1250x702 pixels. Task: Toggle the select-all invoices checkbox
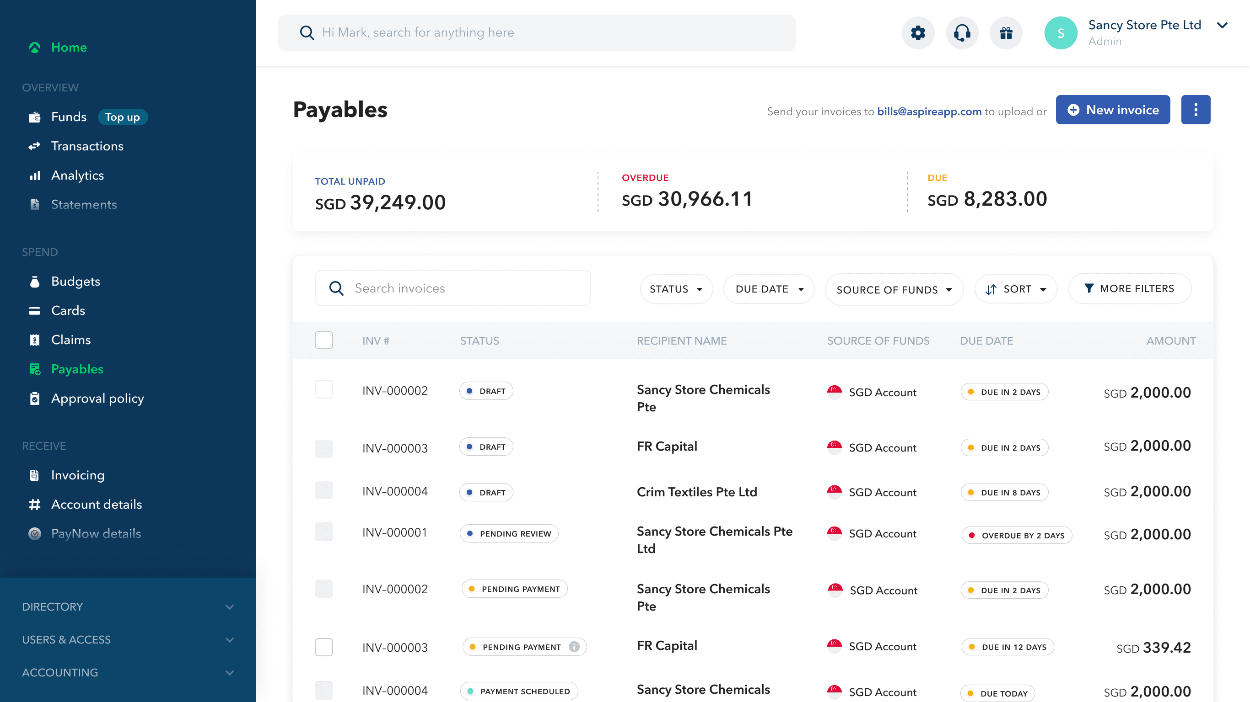tap(323, 340)
